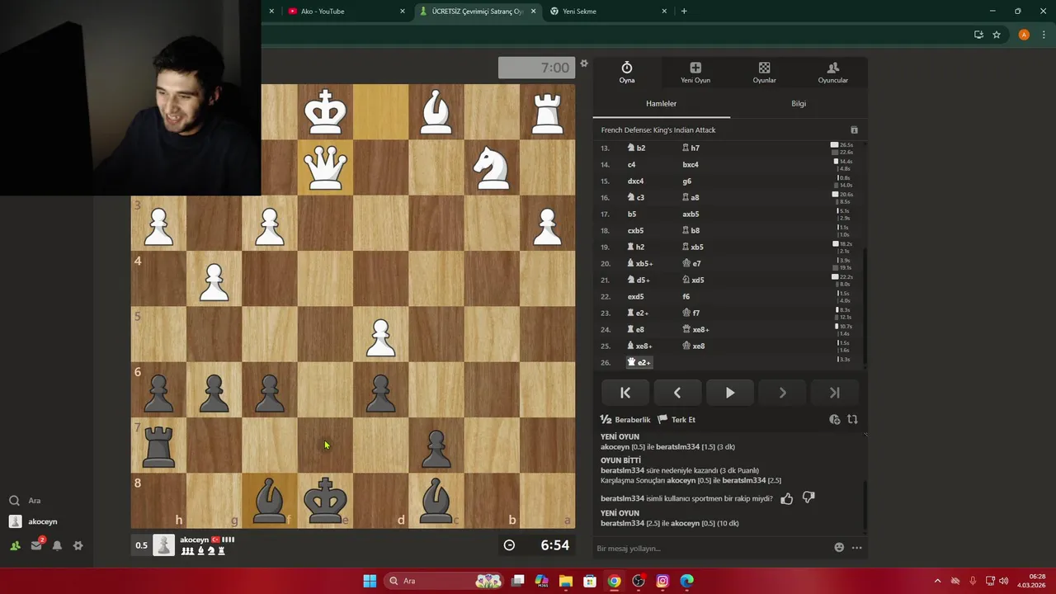
Task: Switch to the Bilgi tab
Action: [x=799, y=104]
